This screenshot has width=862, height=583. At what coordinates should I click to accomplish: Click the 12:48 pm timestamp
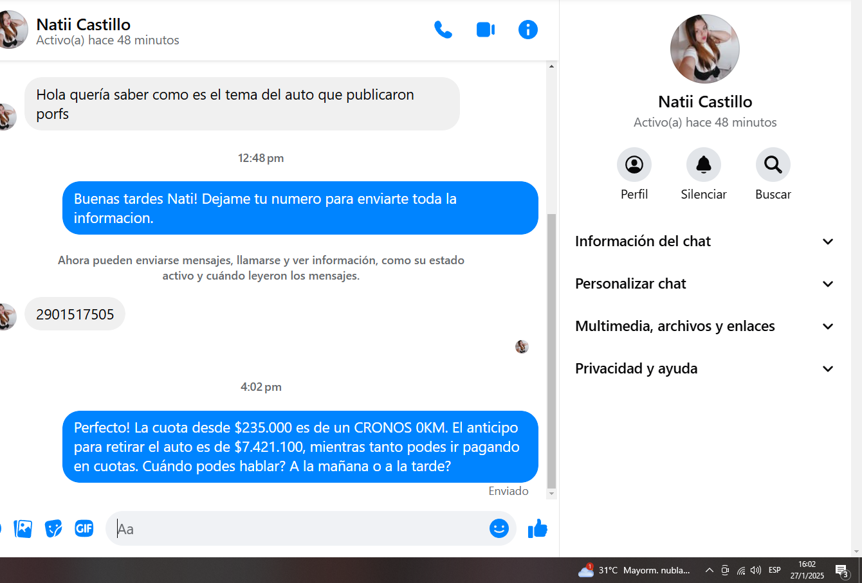pos(261,158)
